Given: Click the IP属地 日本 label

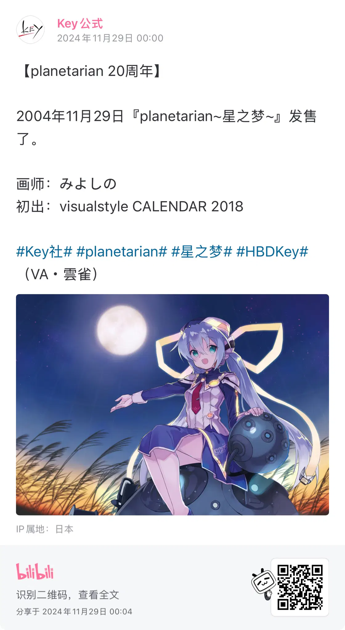Looking at the screenshot, I should point(45,529).
